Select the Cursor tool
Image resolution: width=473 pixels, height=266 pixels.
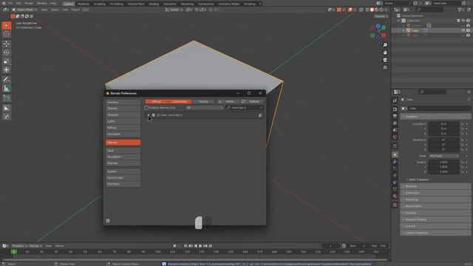7,34
